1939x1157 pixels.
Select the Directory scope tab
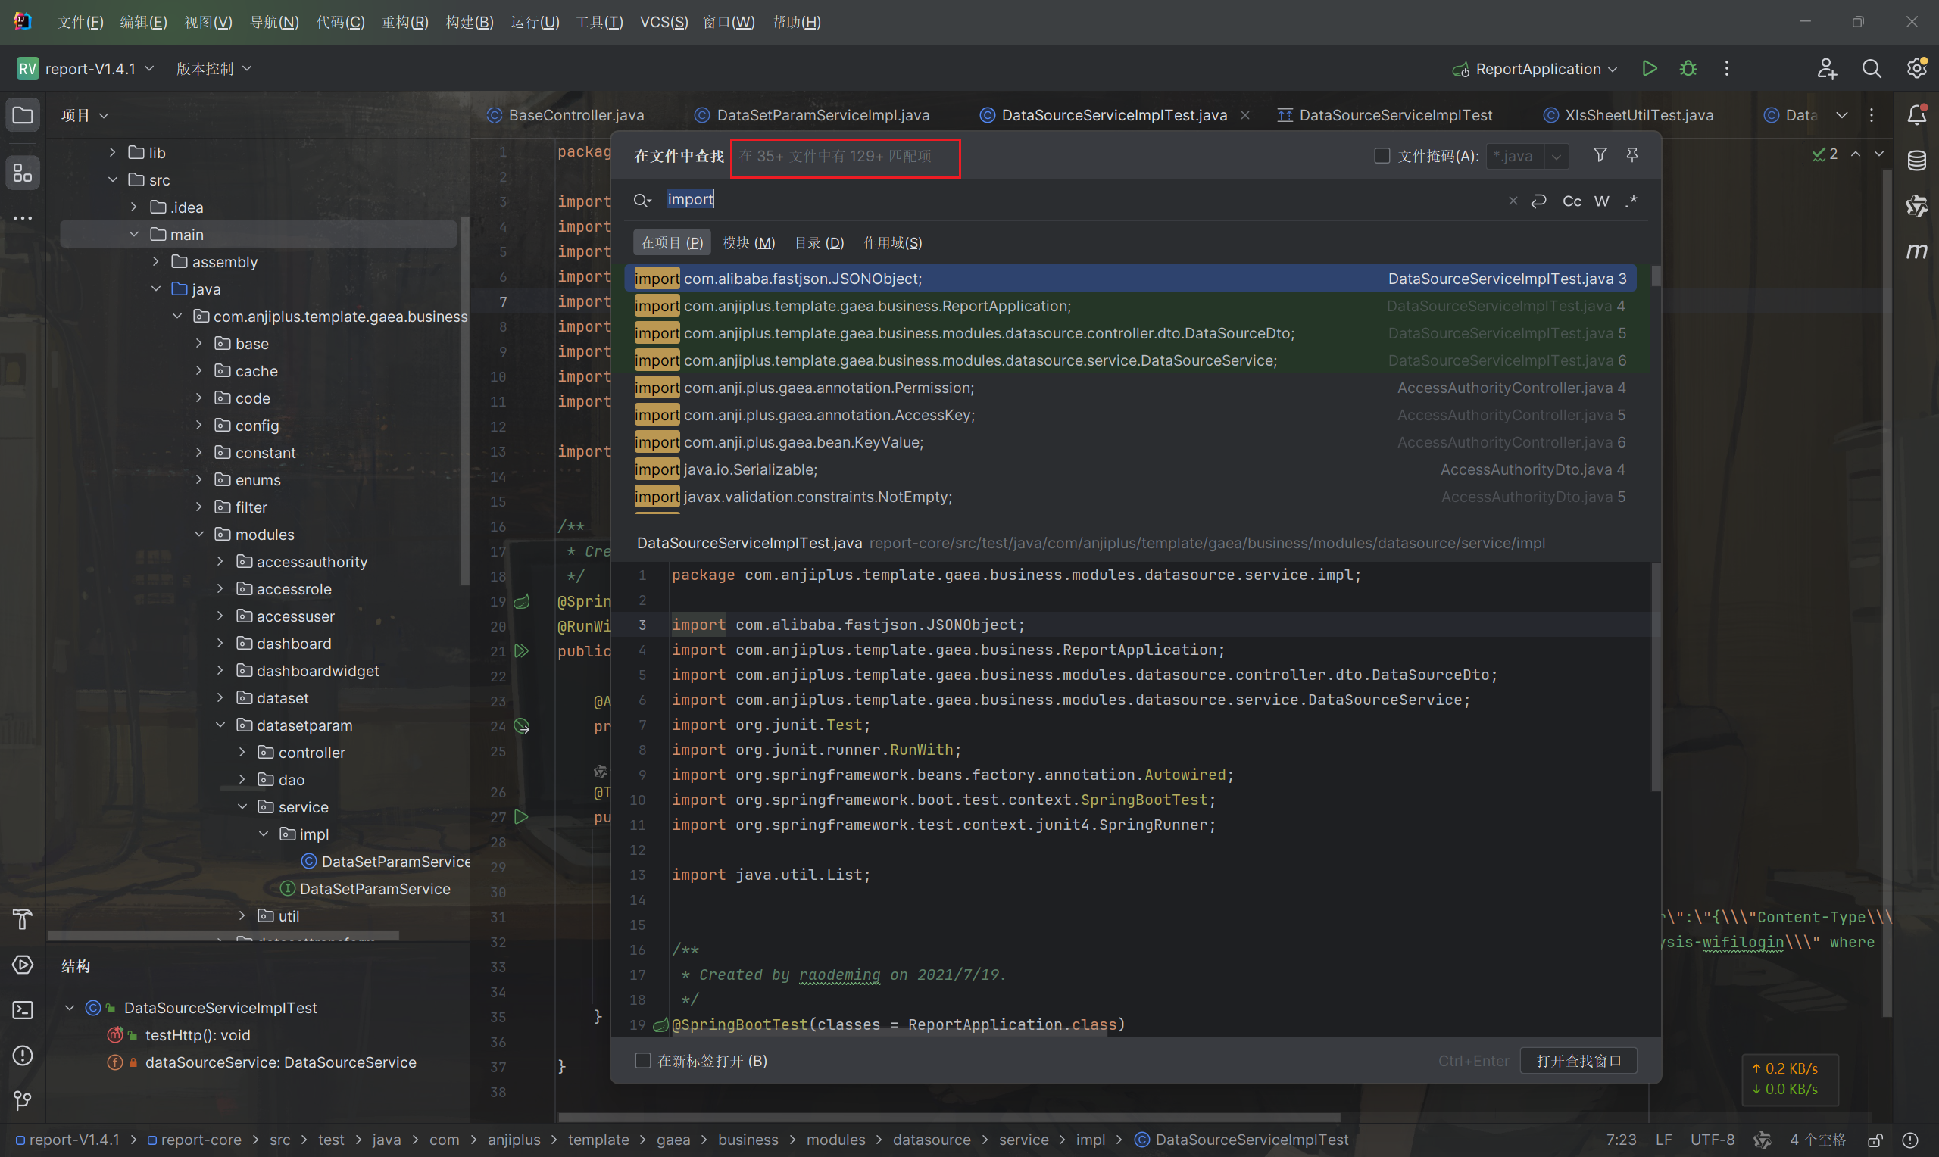coord(819,242)
